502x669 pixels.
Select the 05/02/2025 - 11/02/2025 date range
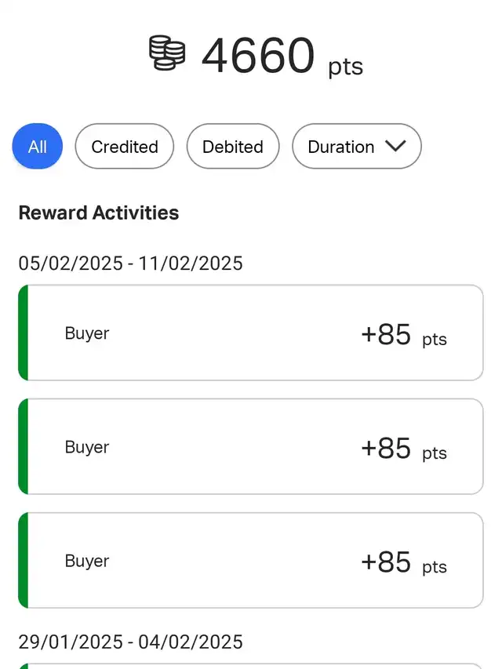coord(131,263)
